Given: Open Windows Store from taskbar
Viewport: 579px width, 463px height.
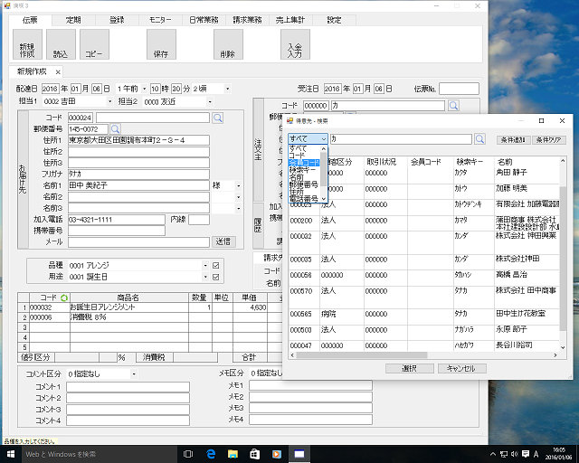Looking at the screenshot, I should tap(255, 454).
